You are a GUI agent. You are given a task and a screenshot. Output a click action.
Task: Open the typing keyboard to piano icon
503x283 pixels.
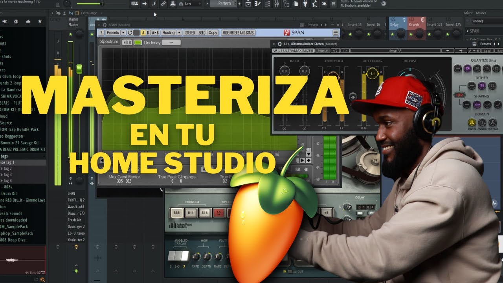[135, 4]
